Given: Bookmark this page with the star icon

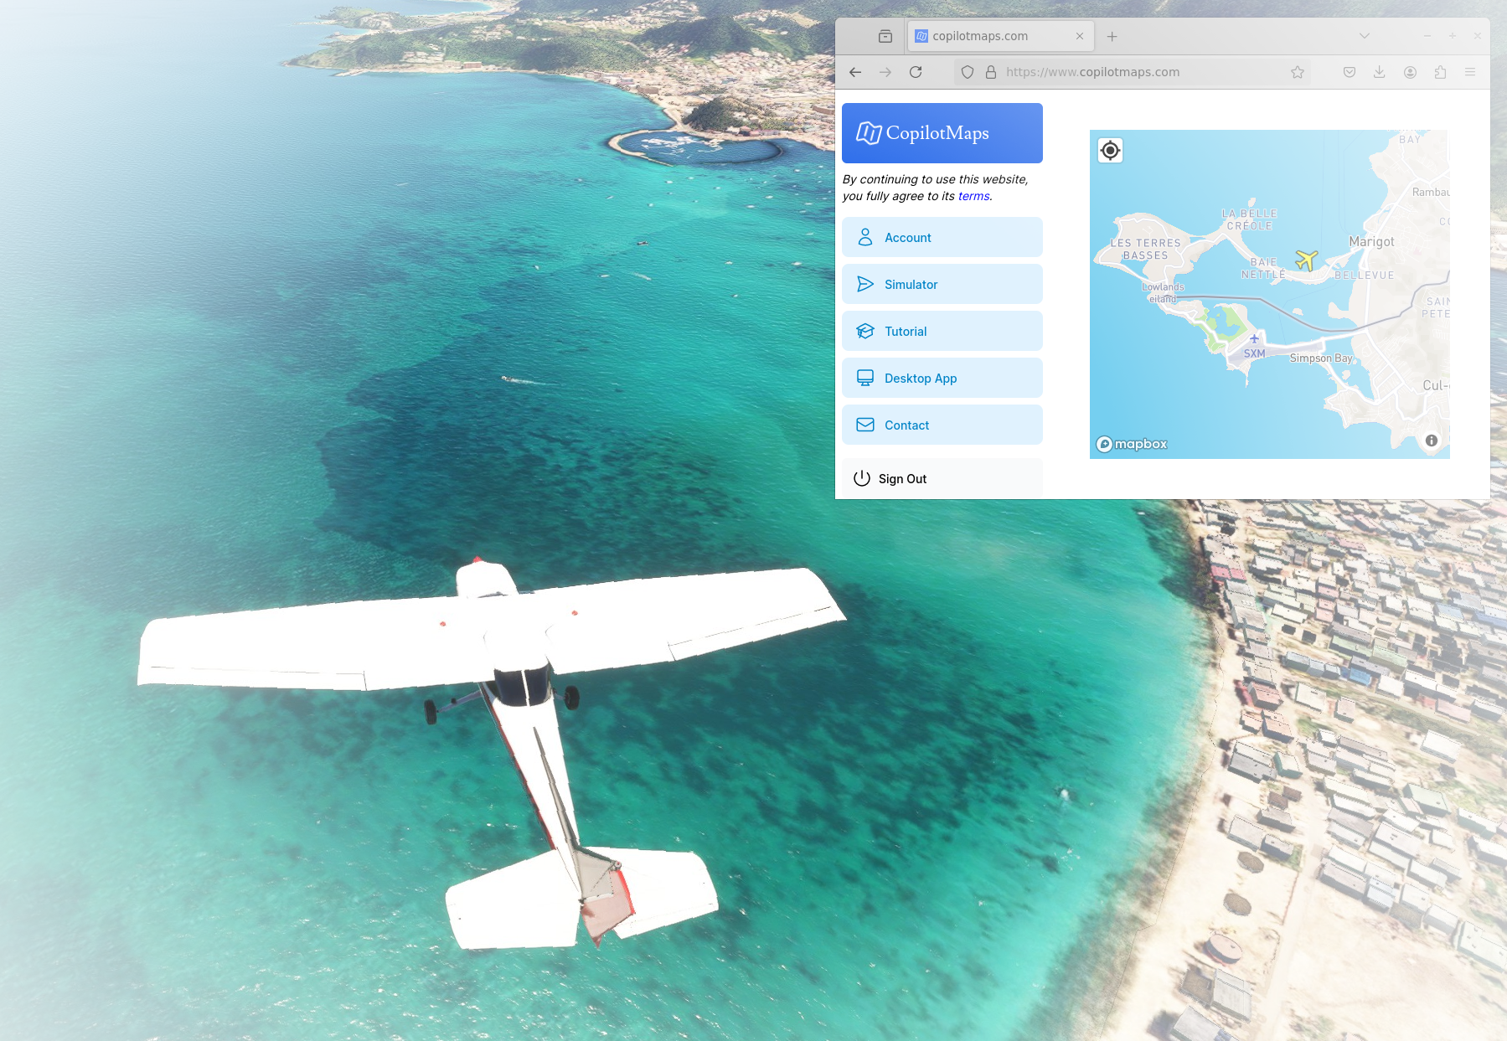Looking at the screenshot, I should point(1297,72).
